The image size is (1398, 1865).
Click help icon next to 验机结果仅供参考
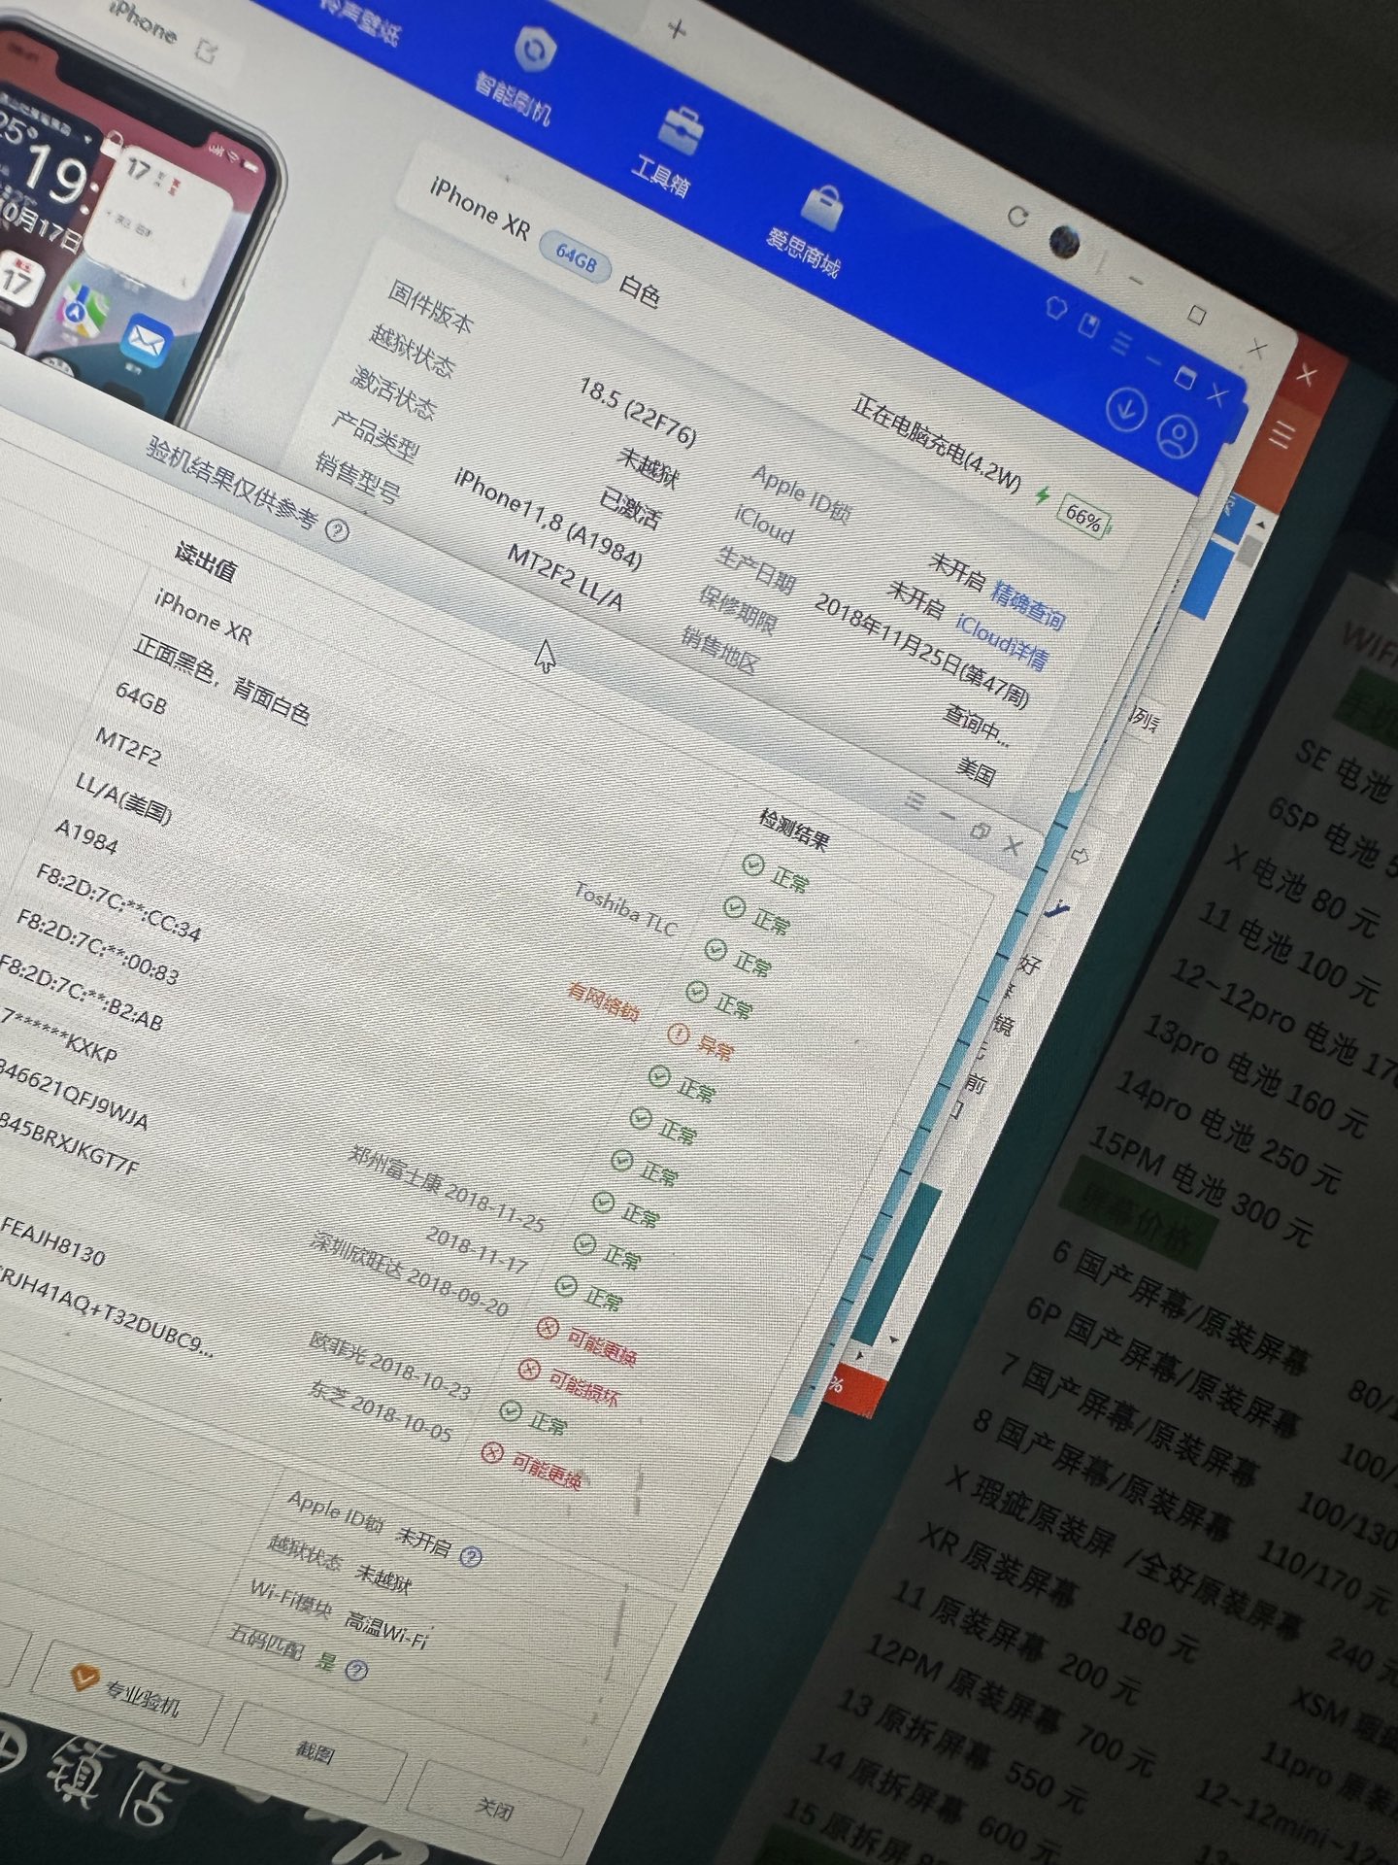point(337,530)
